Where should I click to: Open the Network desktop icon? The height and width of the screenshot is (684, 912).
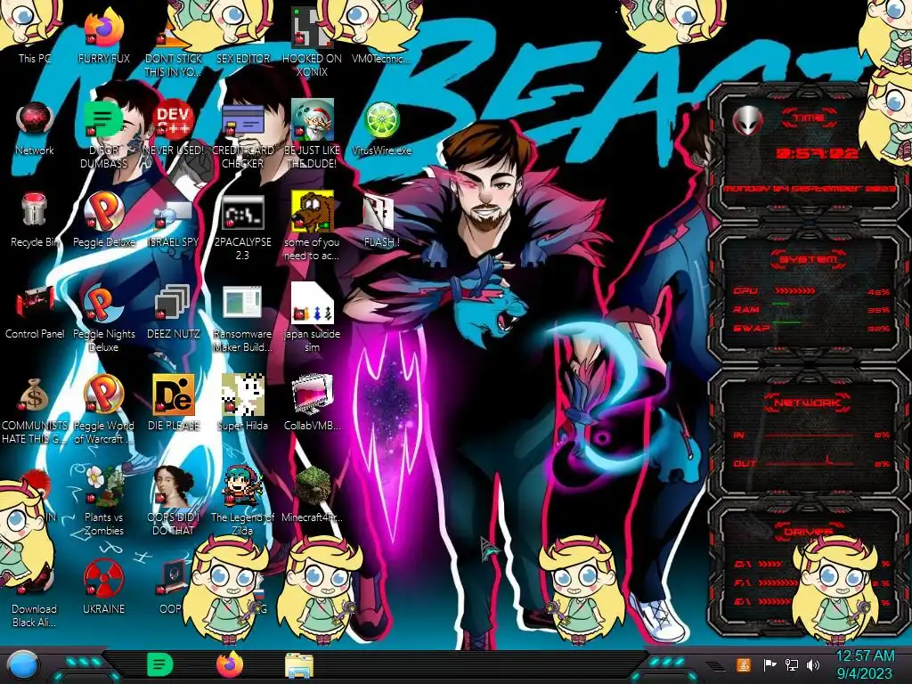point(35,128)
